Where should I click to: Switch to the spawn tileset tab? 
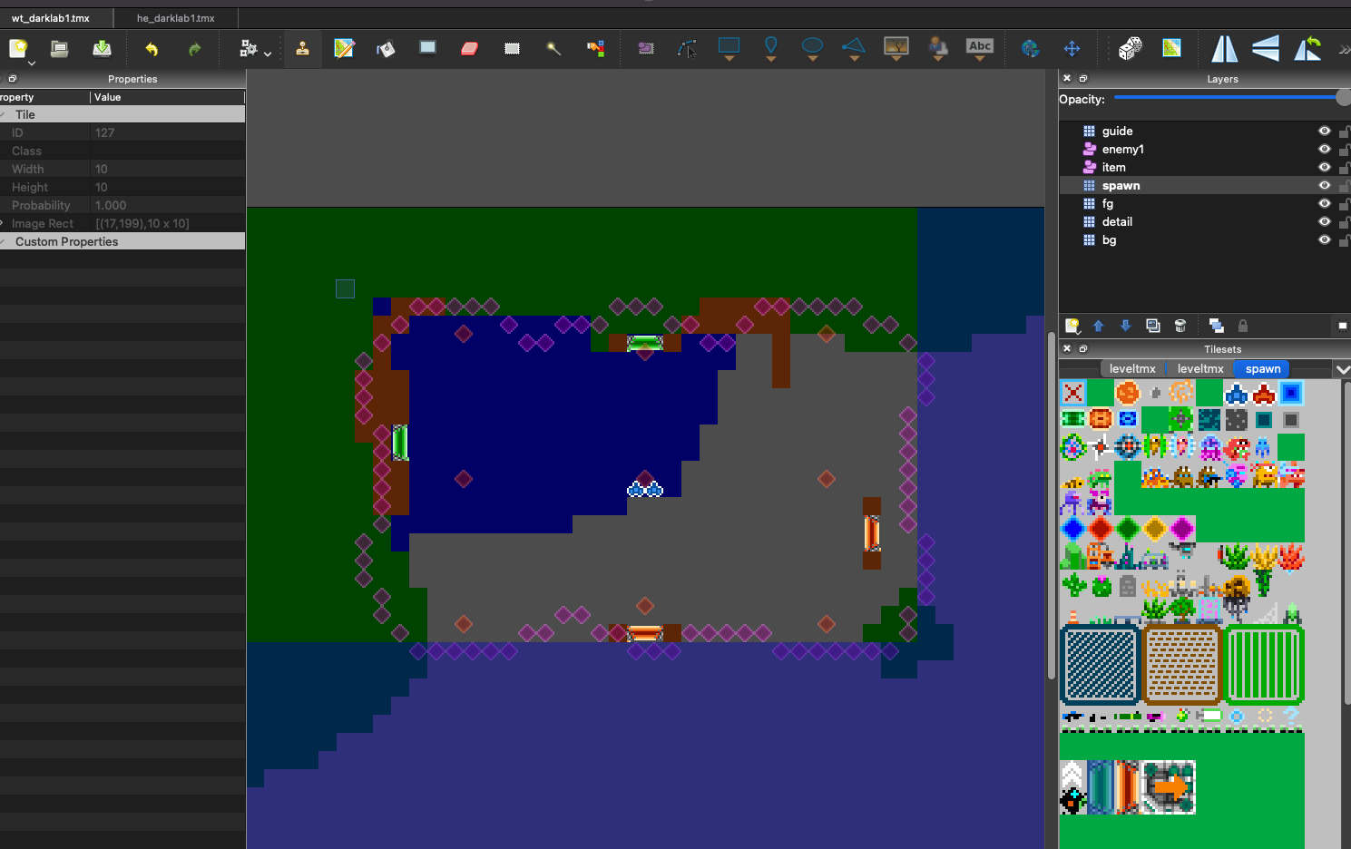[x=1262, y=369]
